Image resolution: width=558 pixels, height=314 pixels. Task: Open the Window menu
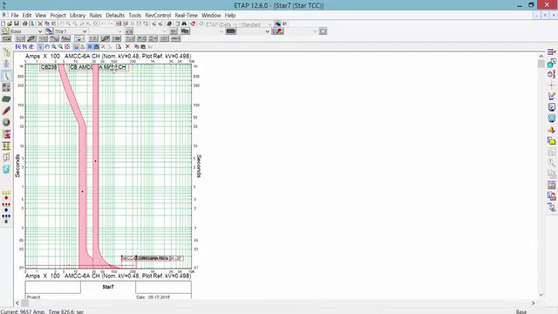[x=211, y=16]
